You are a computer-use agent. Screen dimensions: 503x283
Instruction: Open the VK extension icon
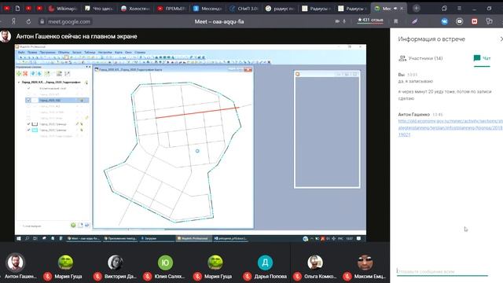[444, 21]
